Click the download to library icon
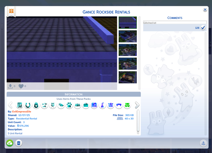Viewport: 212px width, 153px height. pos(203,143)
